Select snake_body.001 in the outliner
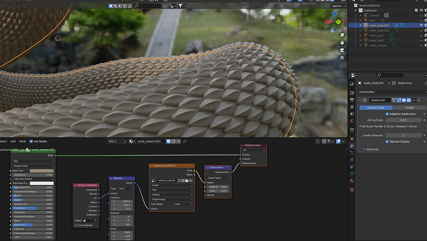427x241 pixels. click(379, 25)
